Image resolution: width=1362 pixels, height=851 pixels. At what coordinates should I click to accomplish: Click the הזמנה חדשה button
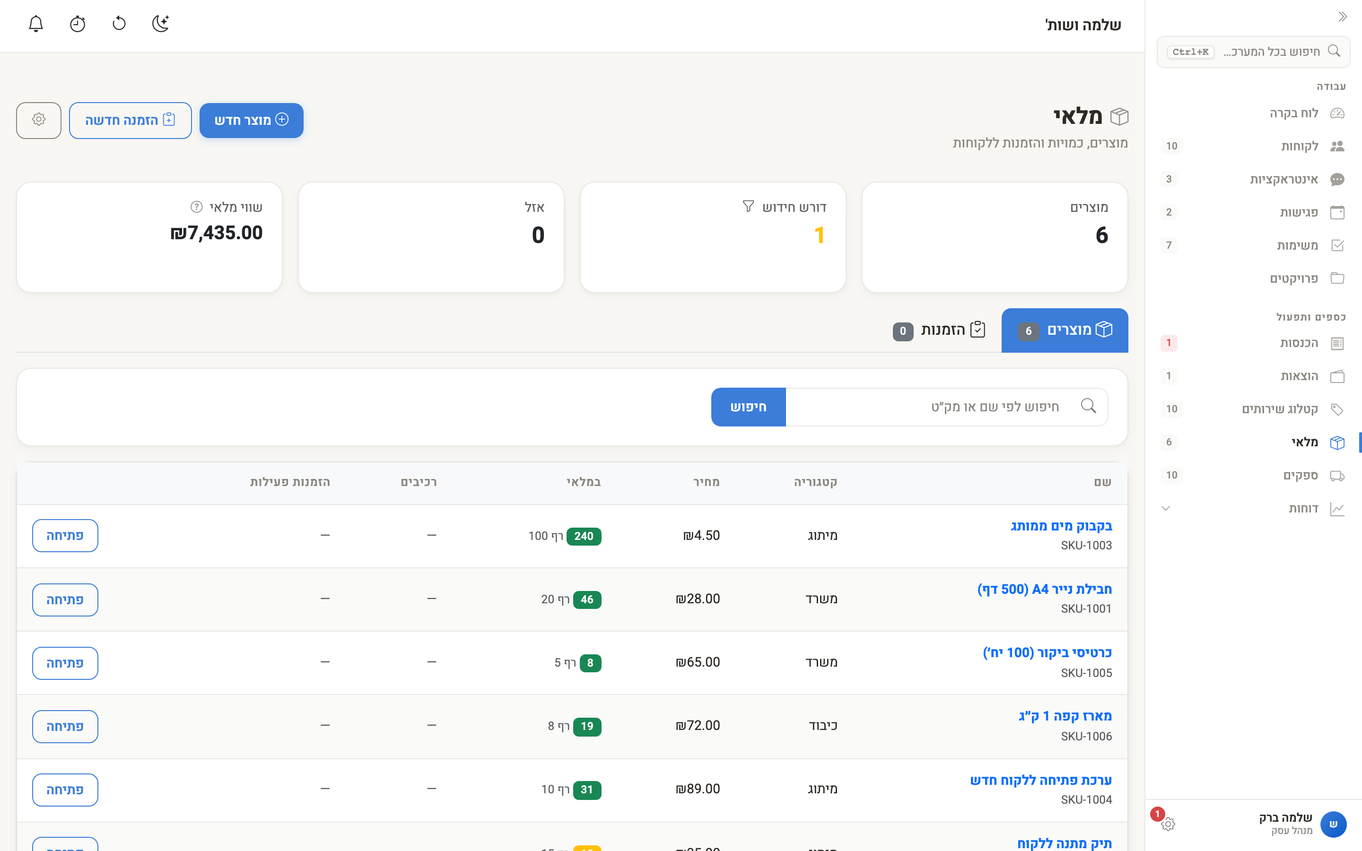[x=131, y=120]
